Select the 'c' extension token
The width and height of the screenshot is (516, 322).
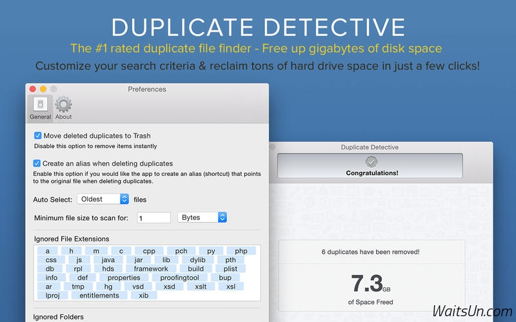[121, 251]
